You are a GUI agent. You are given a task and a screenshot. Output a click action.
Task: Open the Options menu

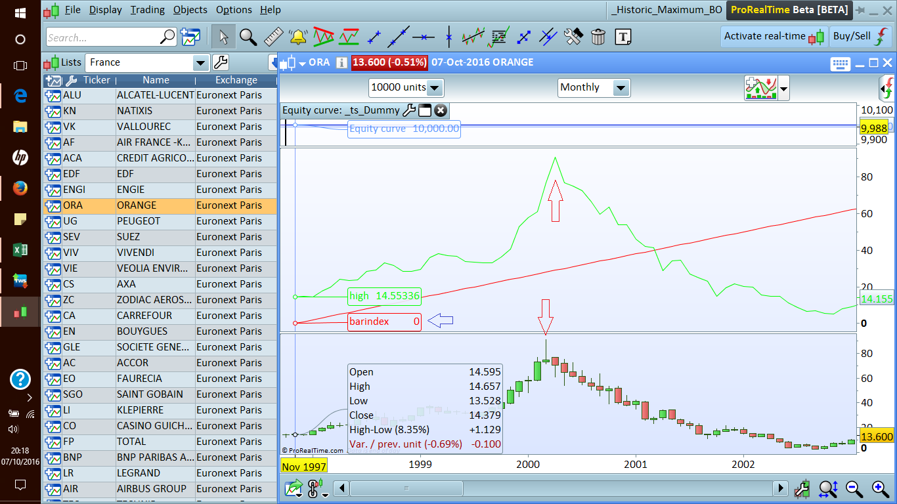(x=234, y=10)
